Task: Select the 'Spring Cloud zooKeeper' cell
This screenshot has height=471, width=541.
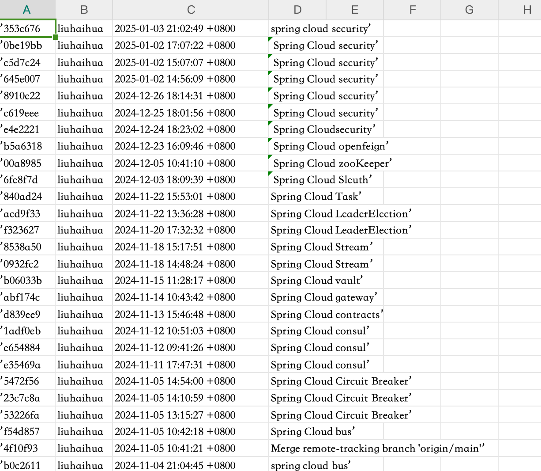Action: coord(297,163)
